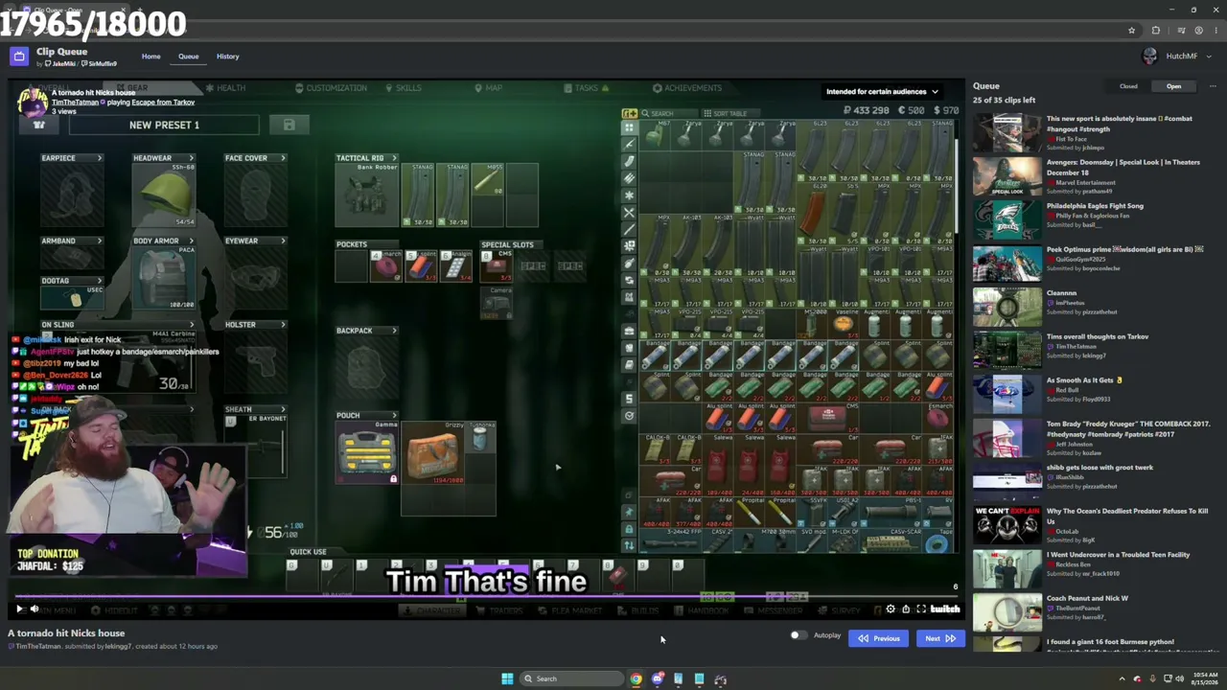Select the orange Grizzly medical kit item

432,453
